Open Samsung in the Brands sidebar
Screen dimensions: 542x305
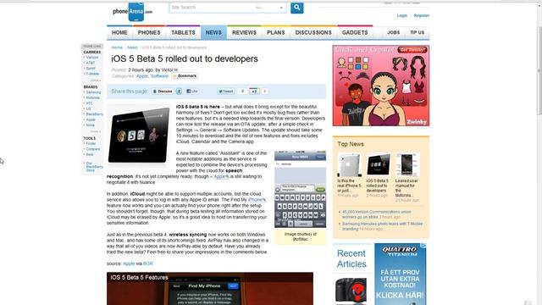point(93,92)
